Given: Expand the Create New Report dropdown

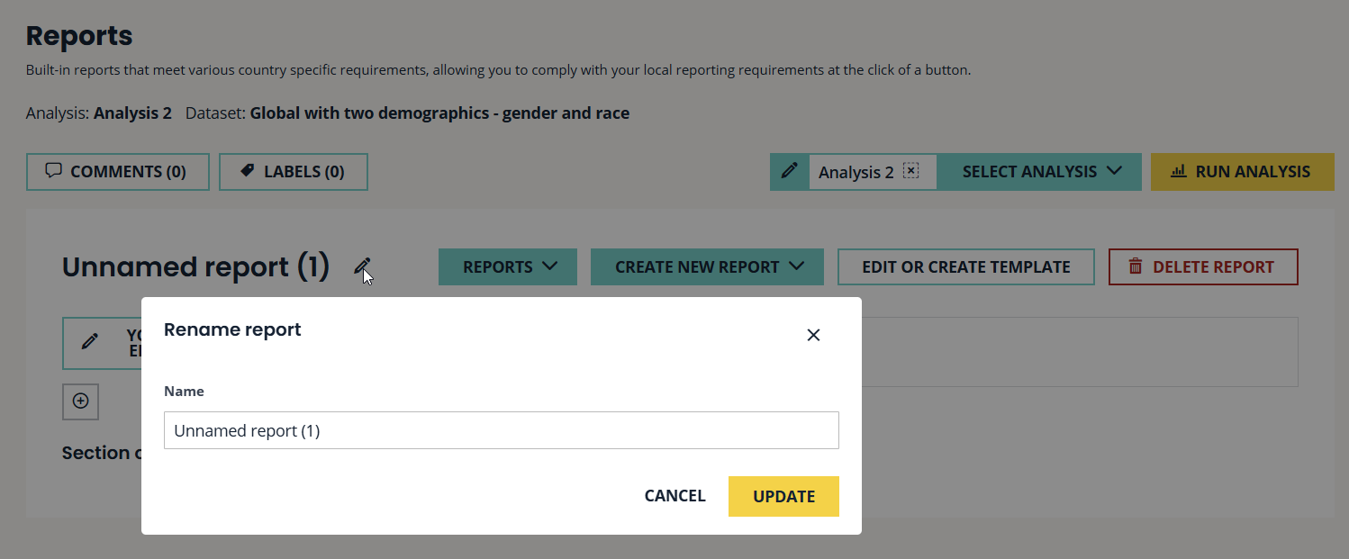Looking at the screenshot, I should click(707, 267).
